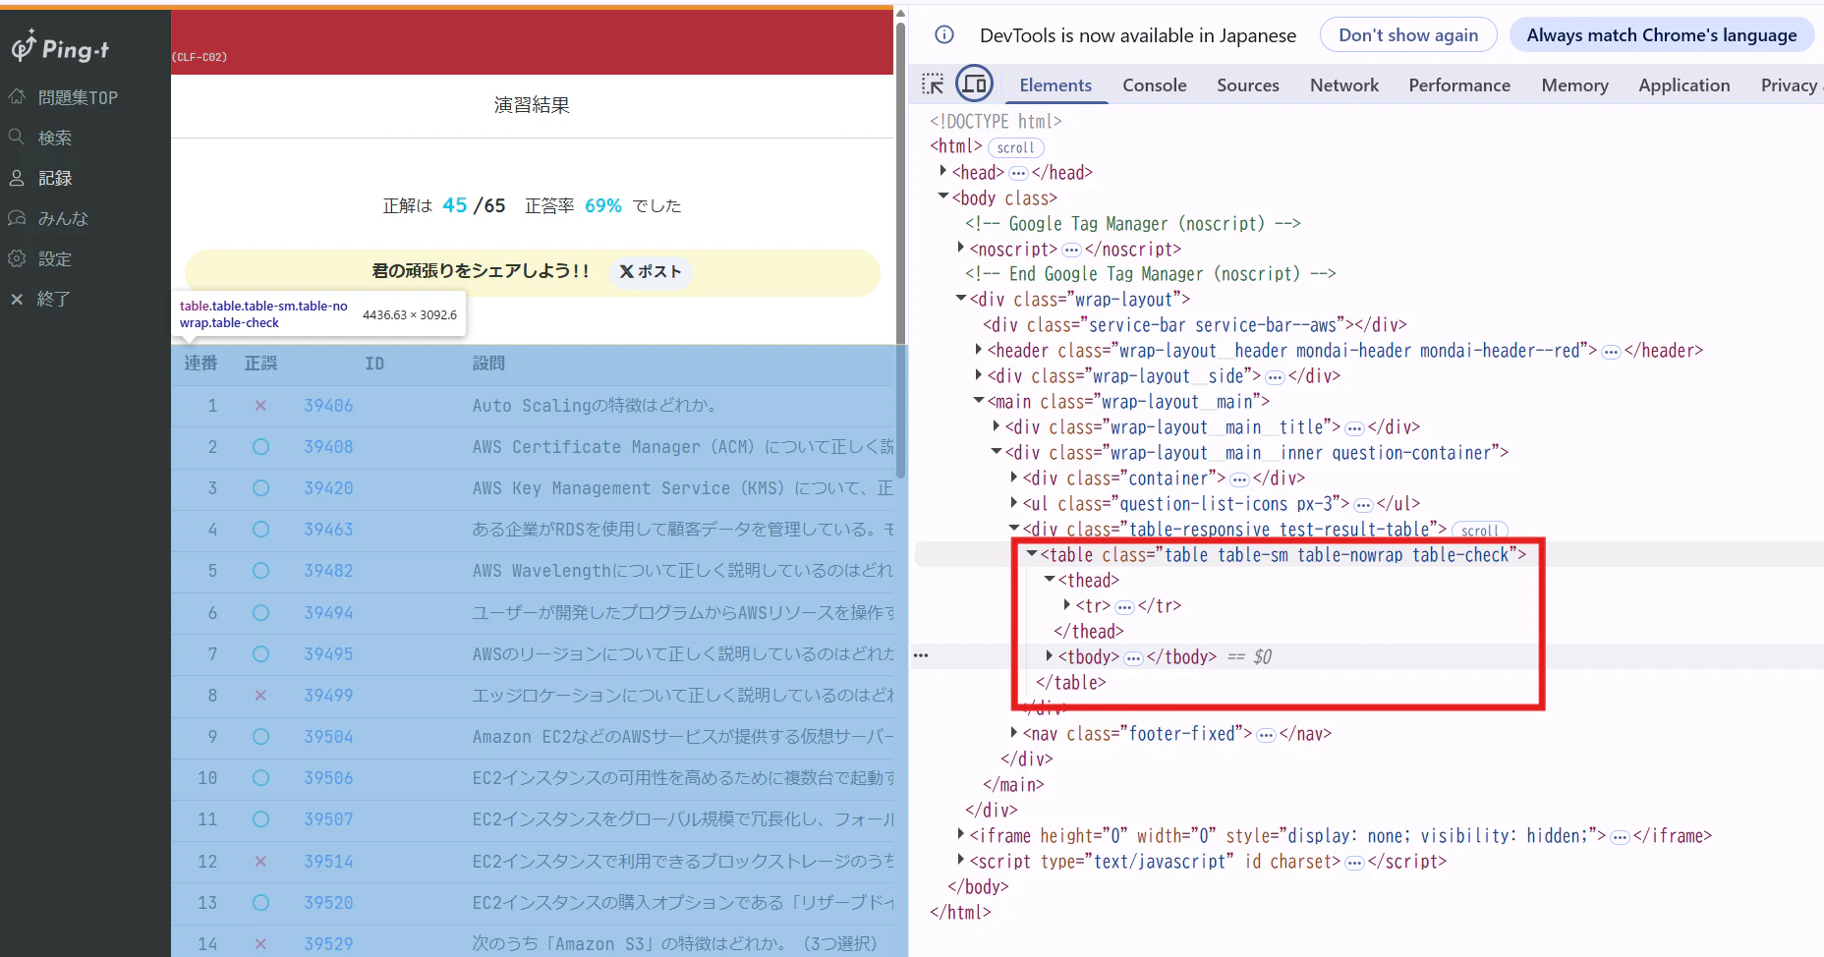Viewport: 1824px width, 957px height.
Task: Select the iframe element line
Action: point(1340,836)
